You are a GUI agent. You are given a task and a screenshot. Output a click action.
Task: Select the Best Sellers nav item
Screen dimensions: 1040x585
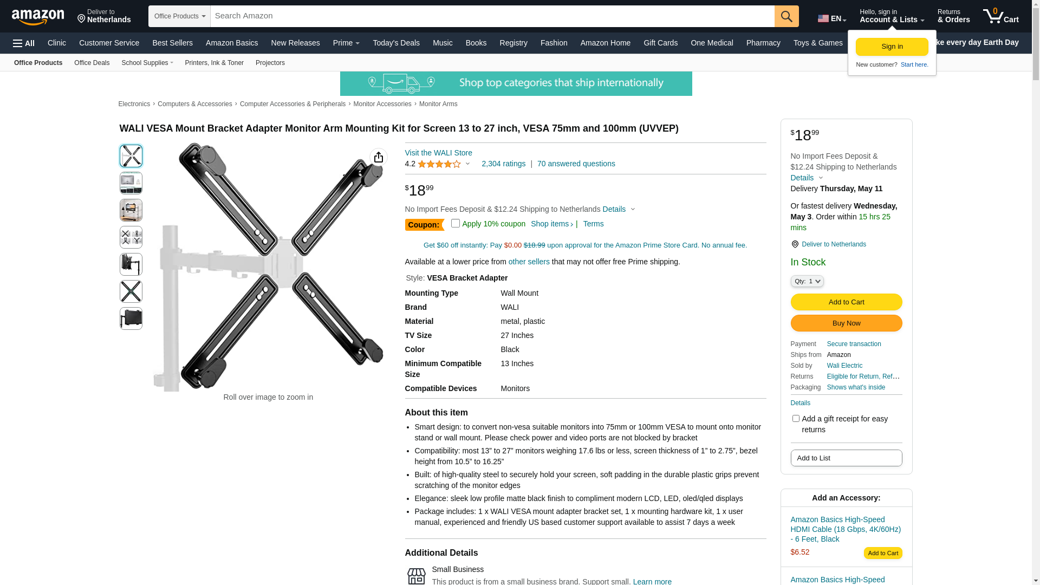[x=172, y=43]
